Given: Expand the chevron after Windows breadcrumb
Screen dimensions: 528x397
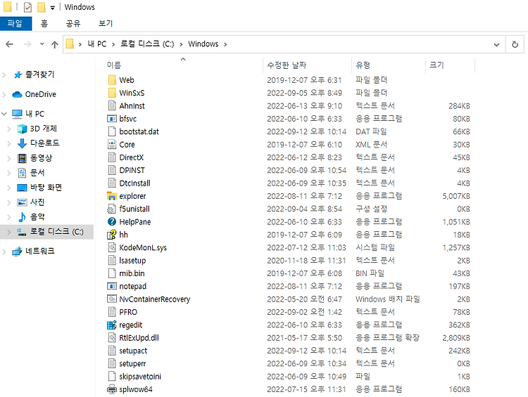Looking at the screenshot, I should tap(225, 44).
